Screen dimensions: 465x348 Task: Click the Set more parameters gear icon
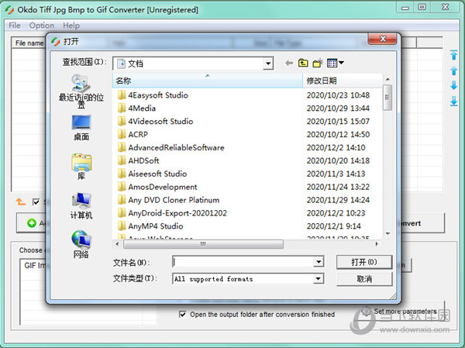(367, 312)
